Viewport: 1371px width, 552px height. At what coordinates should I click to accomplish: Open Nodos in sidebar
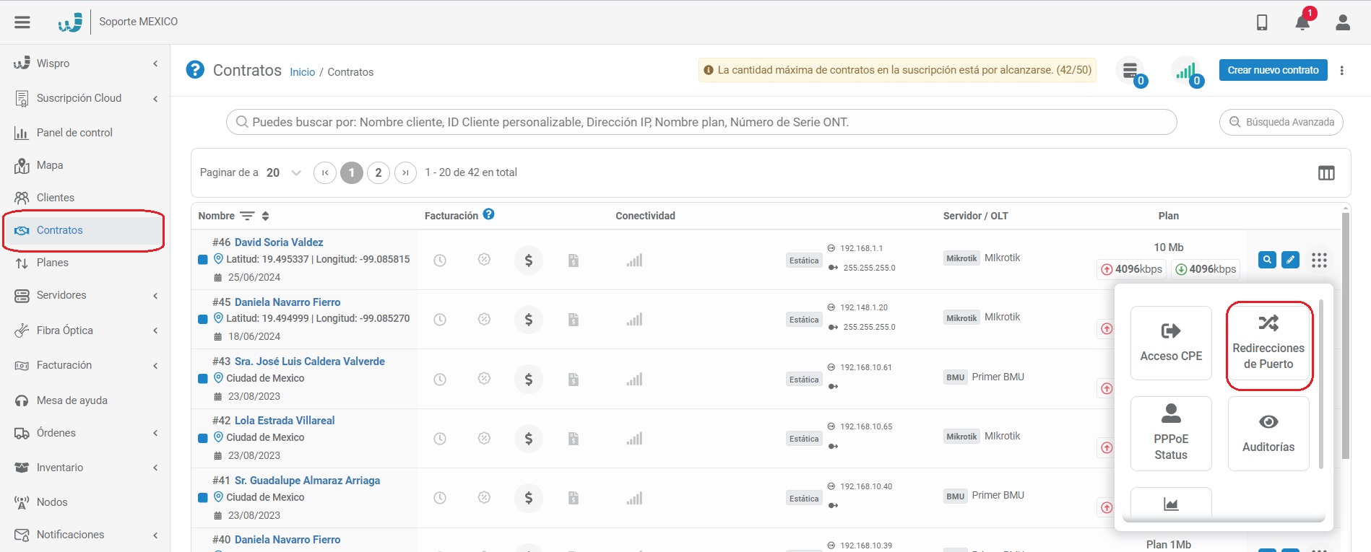pos(52,502)
